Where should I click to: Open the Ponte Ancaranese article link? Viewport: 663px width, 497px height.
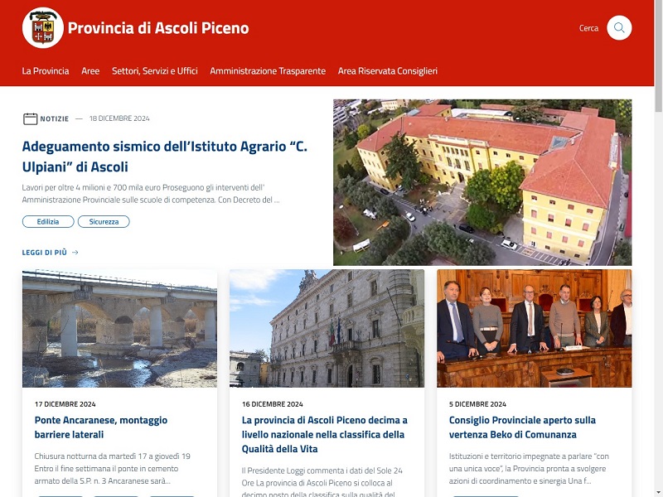101,427
